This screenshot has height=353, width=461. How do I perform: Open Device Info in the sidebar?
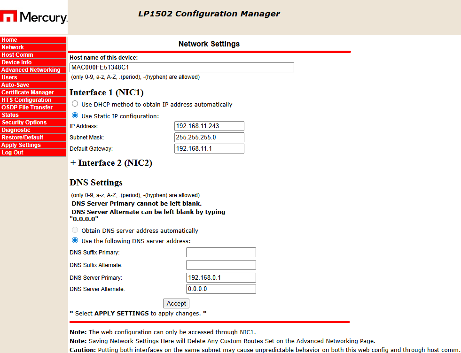32,62
